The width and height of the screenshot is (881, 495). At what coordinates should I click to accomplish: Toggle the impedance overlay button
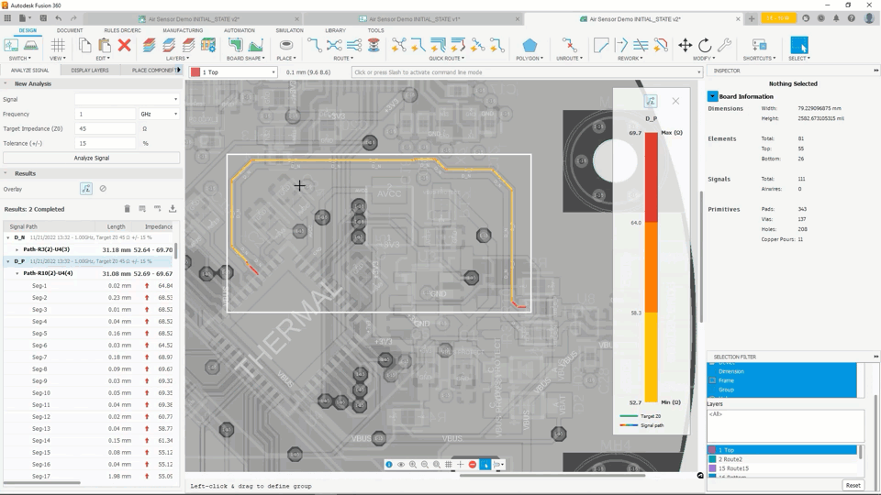tap(86, 189)
